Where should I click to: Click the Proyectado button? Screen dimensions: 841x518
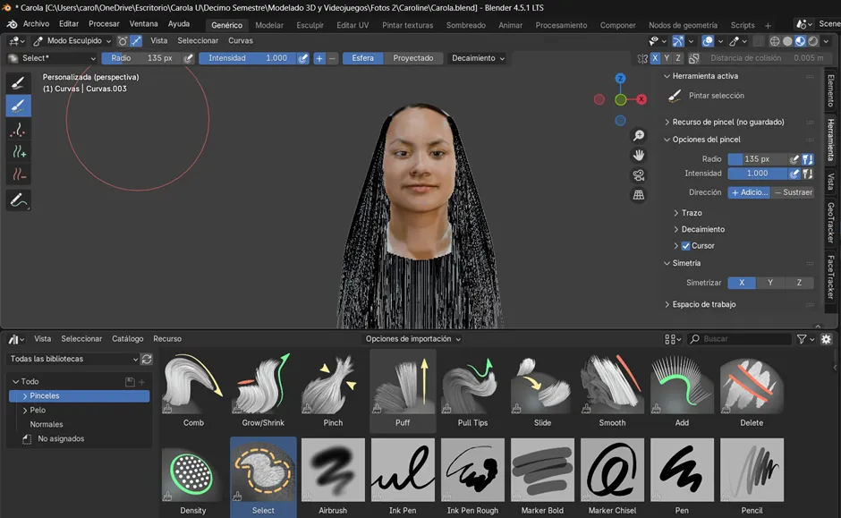tap(412, 58)
